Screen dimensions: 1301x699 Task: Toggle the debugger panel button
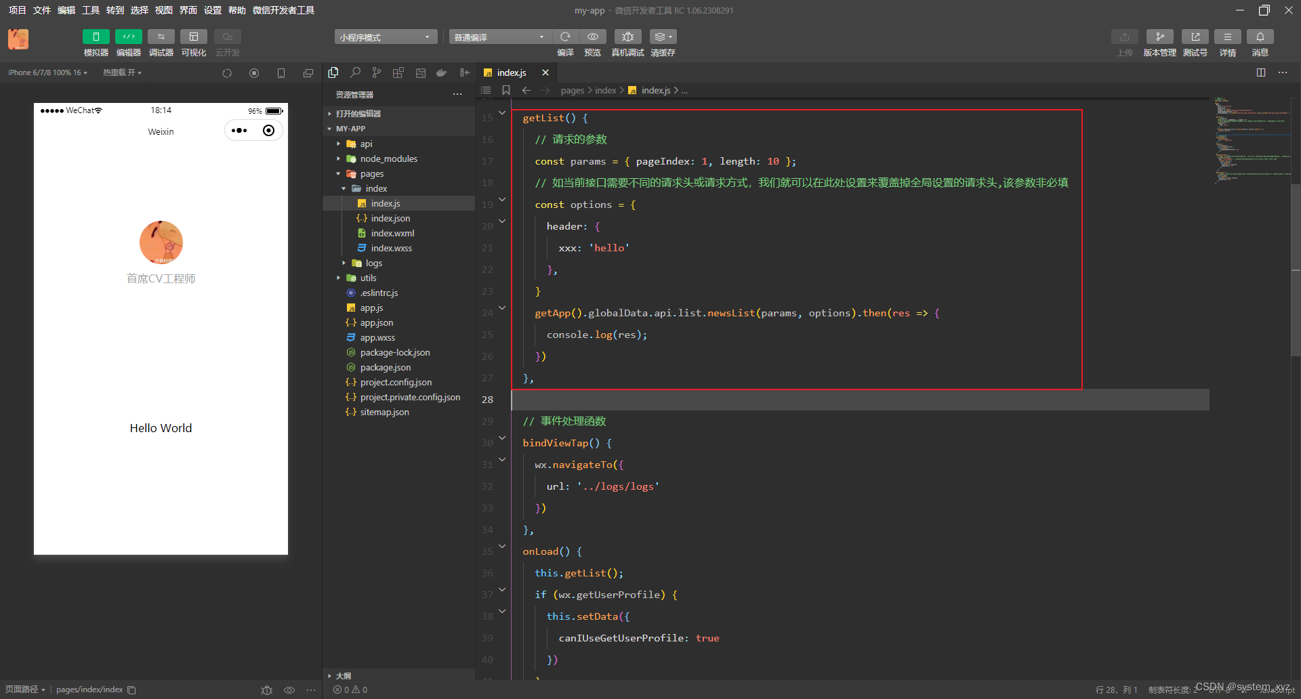pyautogui.click(x=161, y=37)
